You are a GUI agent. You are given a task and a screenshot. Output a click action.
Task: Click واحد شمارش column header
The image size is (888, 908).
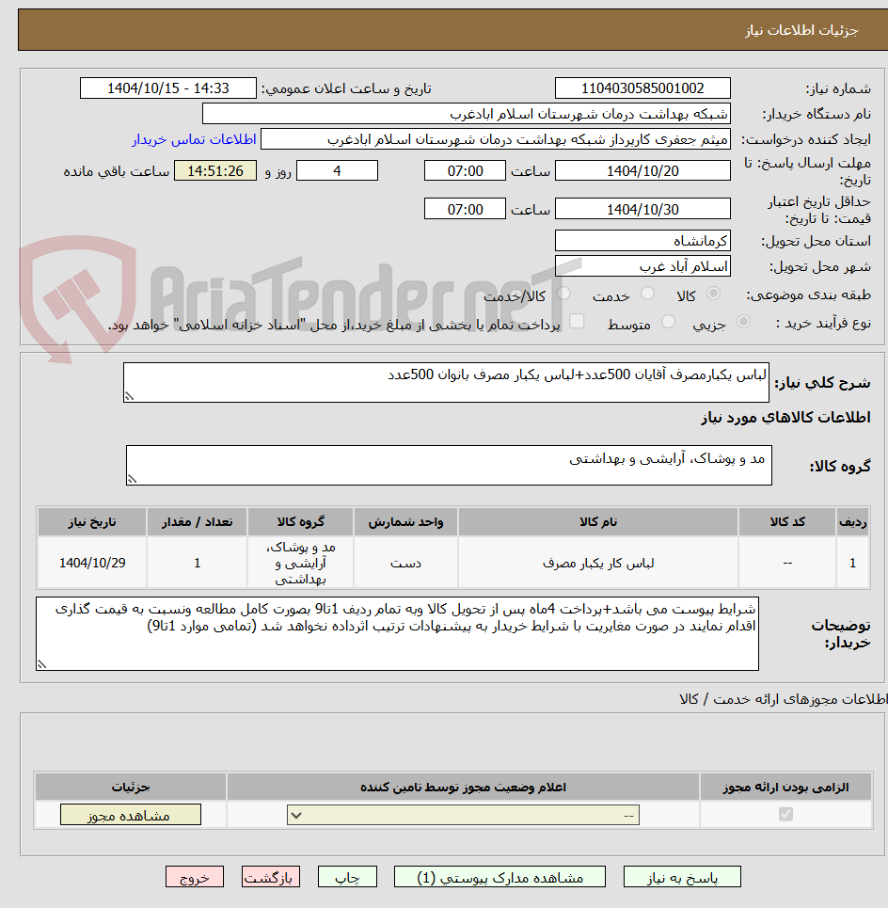405,522
